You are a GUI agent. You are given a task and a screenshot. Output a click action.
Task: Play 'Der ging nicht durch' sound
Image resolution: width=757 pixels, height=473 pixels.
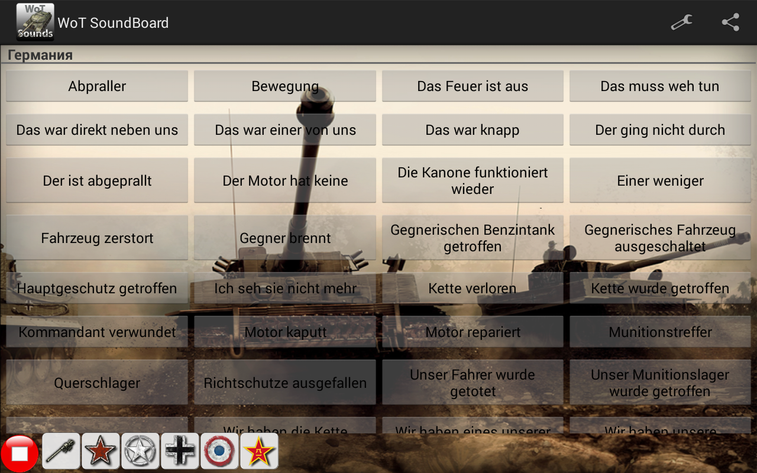click(660, 130)
